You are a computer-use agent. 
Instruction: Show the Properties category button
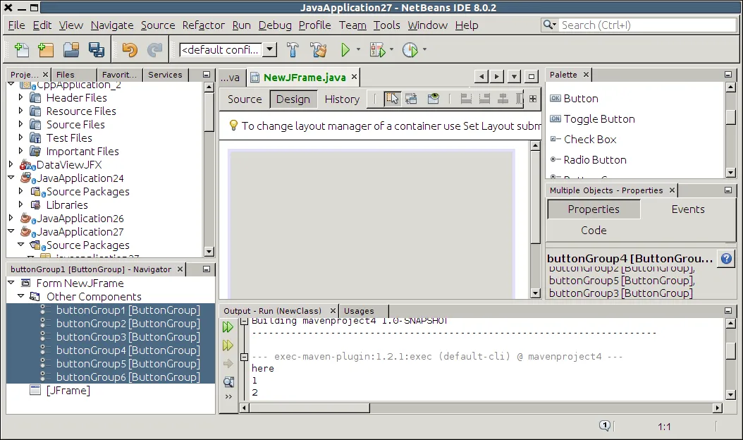pyautogui.click(x=594, y=209)
